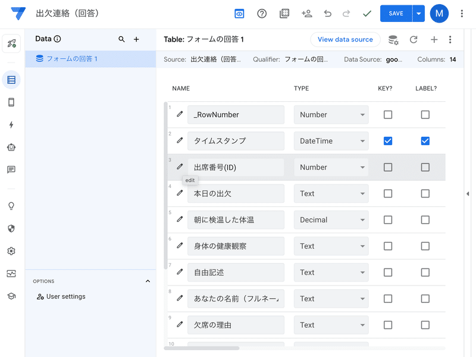Viewport: 476px width, 357px height.
Task: Check KEY for 出席番号(ID)
Action: coord(388,167)
